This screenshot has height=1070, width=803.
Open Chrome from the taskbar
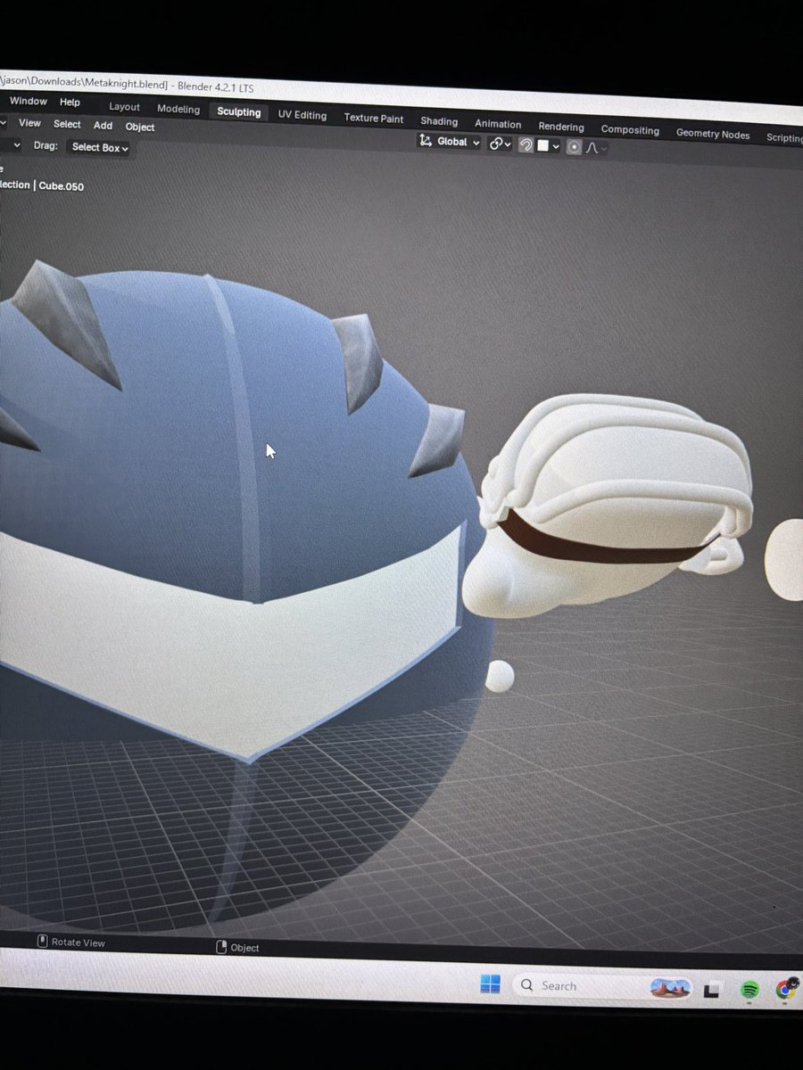(x=786, y=989)
